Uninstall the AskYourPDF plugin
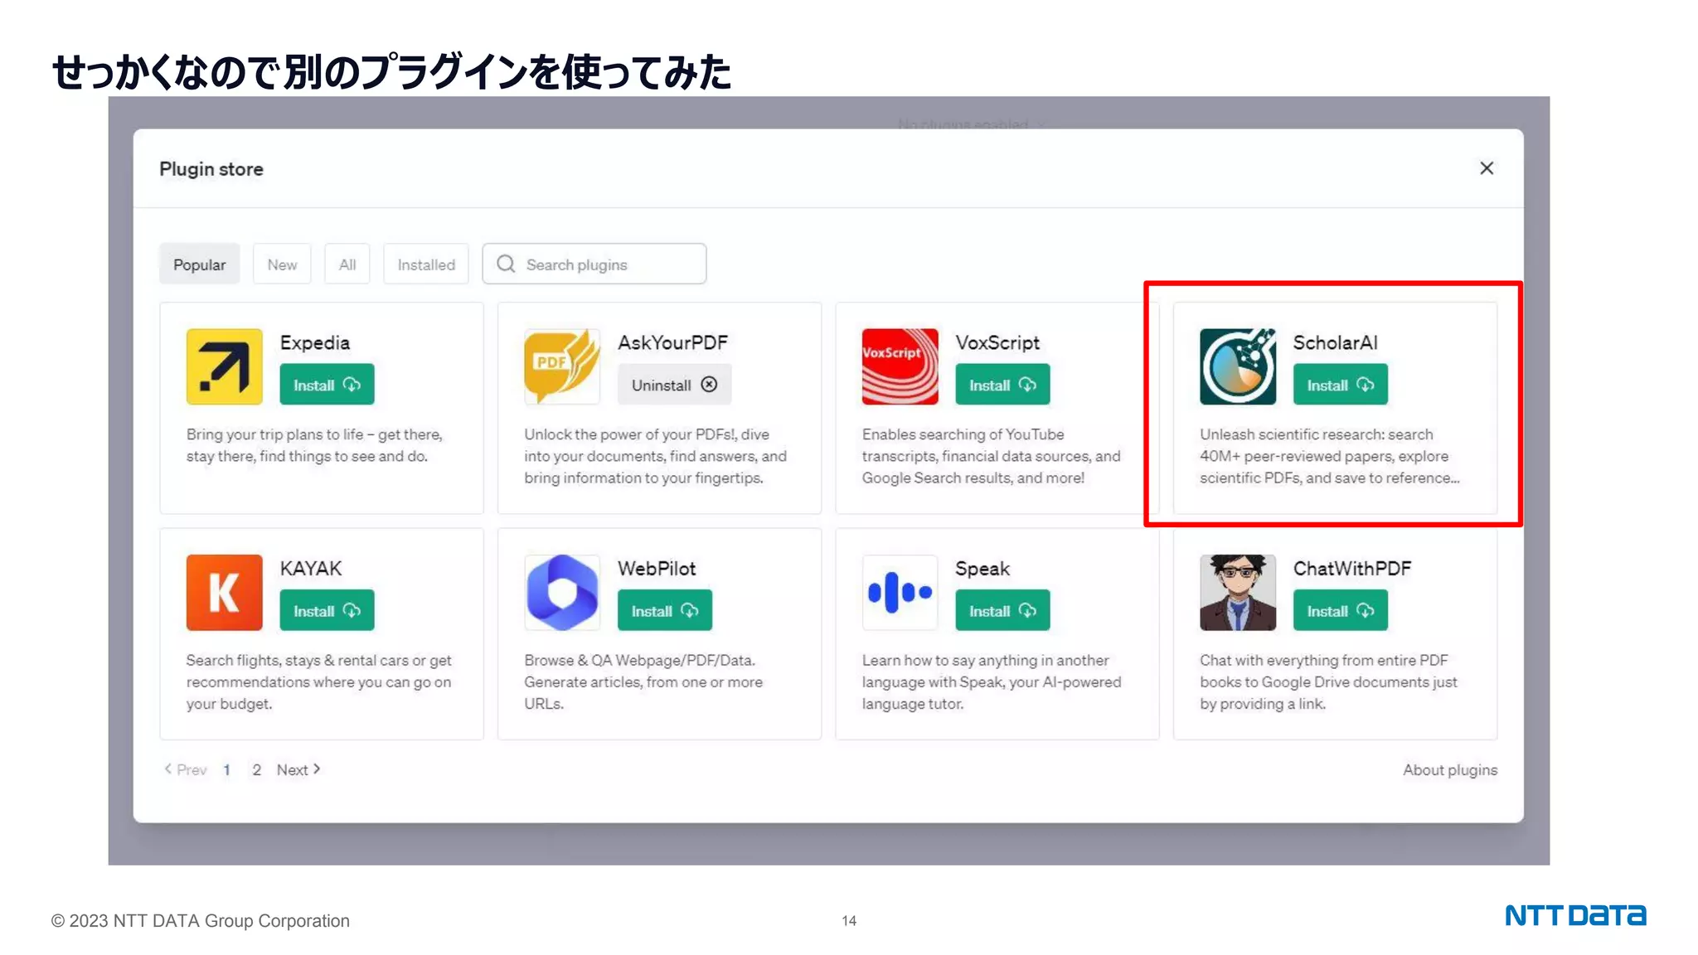This screenshot has width=1698, height=955. tap(674, 385)
